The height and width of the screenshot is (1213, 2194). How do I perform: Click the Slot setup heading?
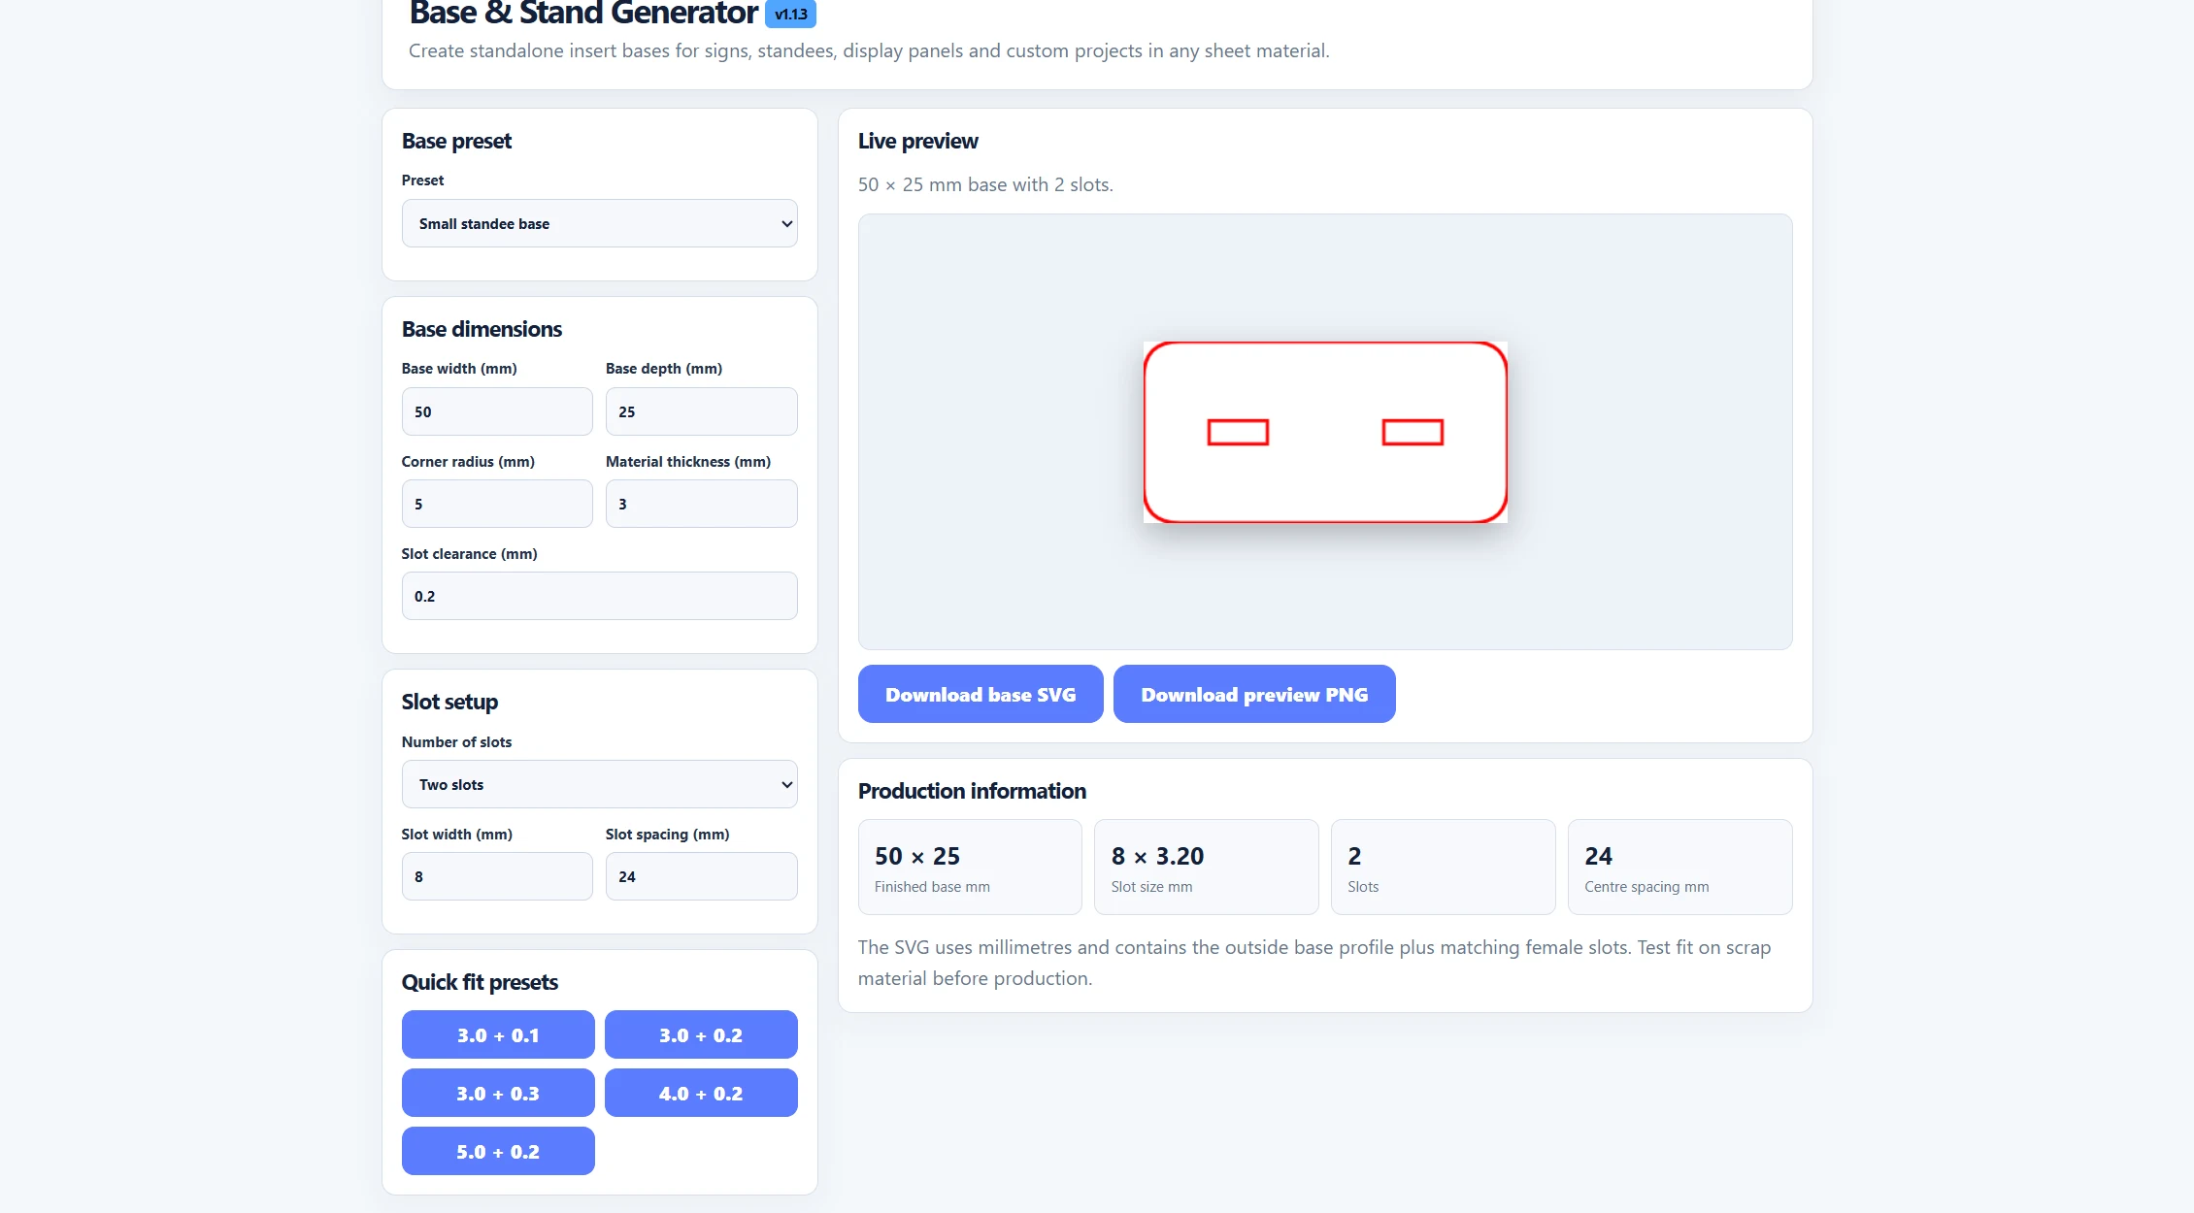(x=449, y=702)
